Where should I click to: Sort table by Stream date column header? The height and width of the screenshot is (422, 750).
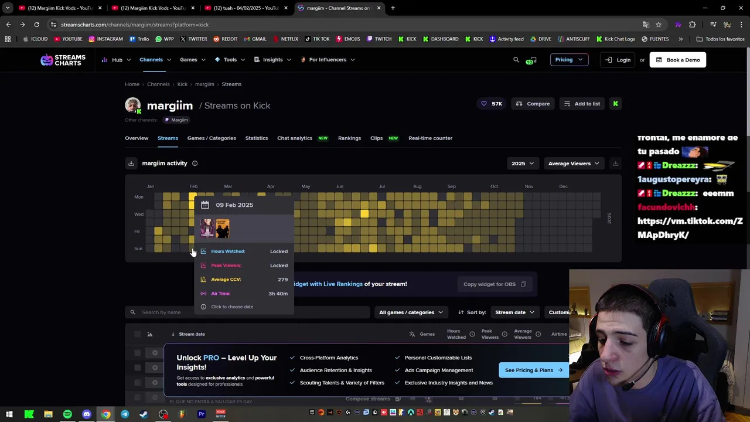pos(192,334)
